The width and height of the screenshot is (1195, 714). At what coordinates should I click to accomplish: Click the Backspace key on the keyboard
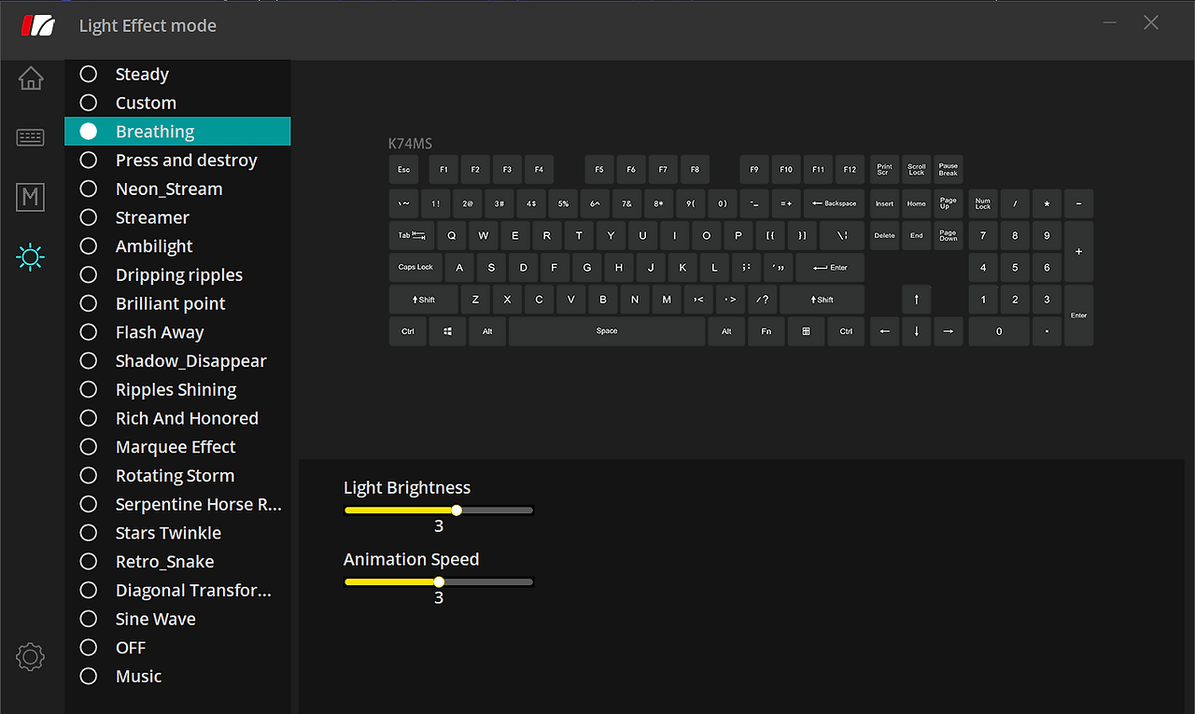click(834, 203)
